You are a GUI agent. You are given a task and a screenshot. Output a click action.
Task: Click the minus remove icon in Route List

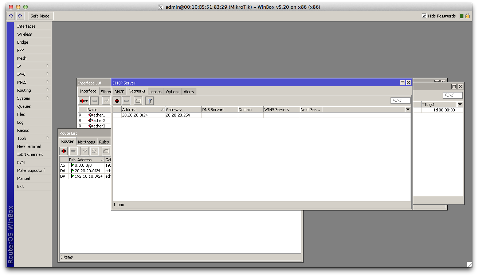tap(73, 151)
